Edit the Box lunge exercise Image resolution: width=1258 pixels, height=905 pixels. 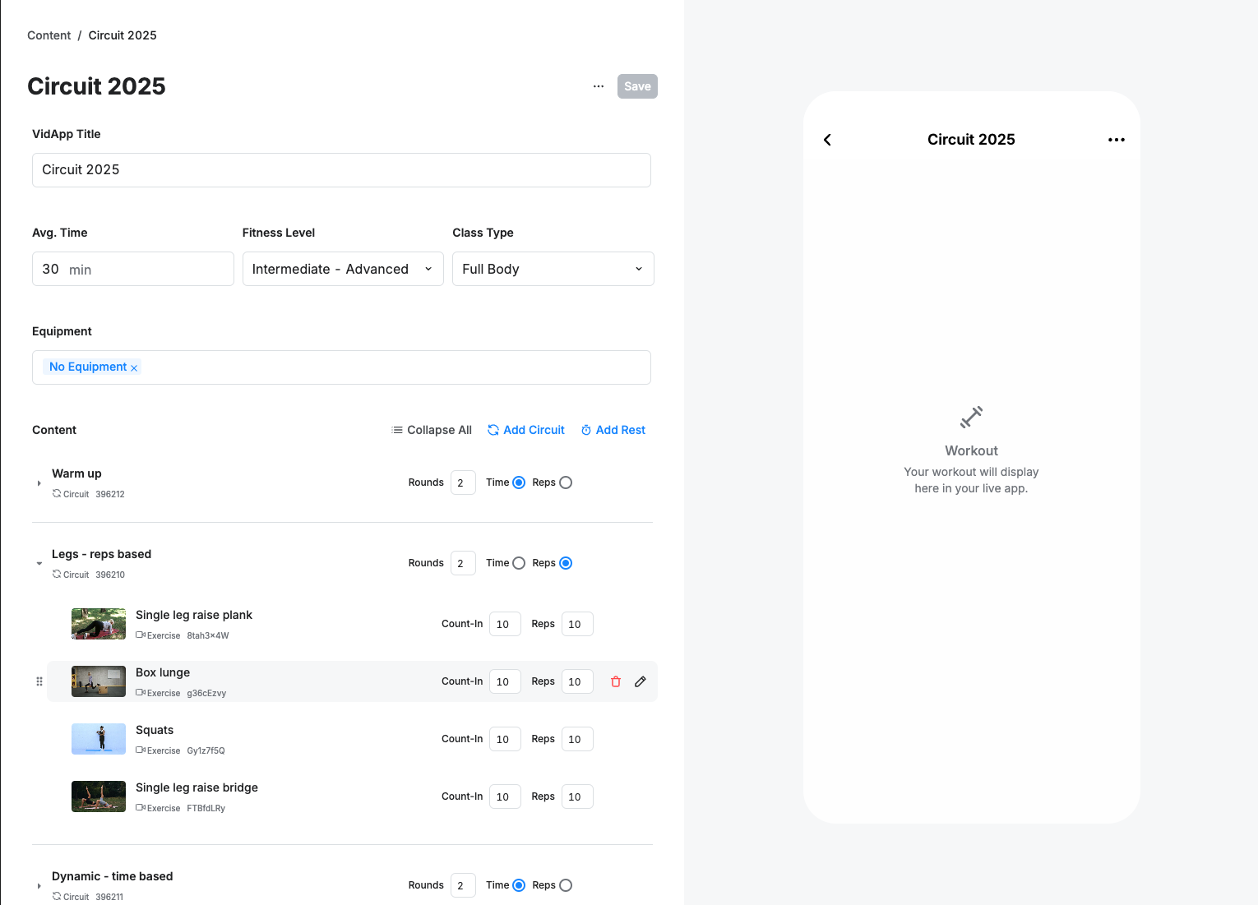click(x=641, y=681)
